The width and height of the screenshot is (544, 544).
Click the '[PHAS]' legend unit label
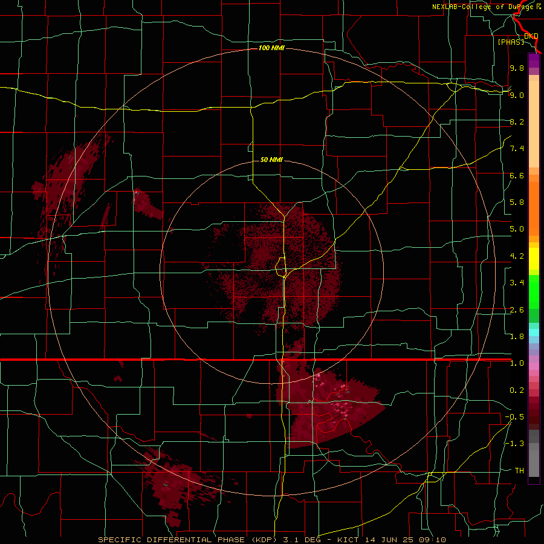tap(511, 42)
